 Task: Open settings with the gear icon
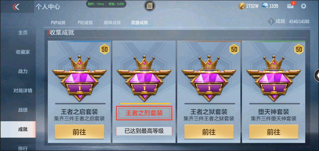(303, 6)
